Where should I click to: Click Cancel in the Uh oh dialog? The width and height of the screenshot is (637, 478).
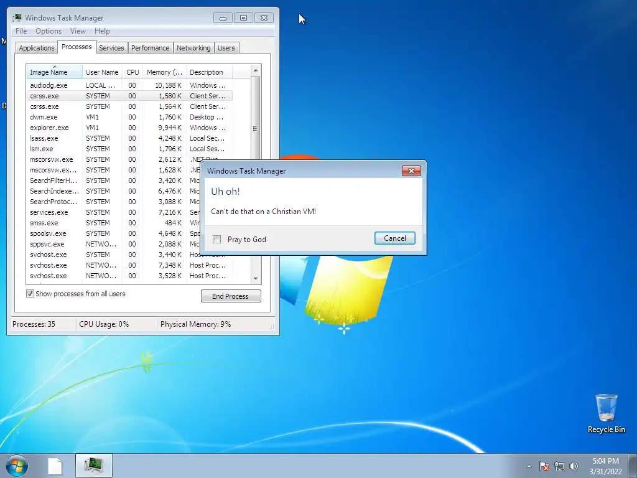[395, 238]
